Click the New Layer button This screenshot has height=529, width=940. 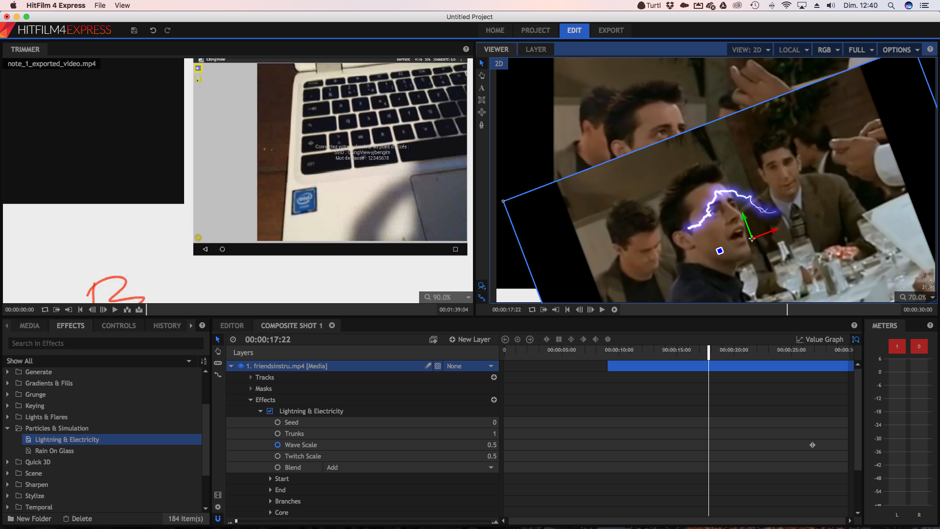(470, 339)
